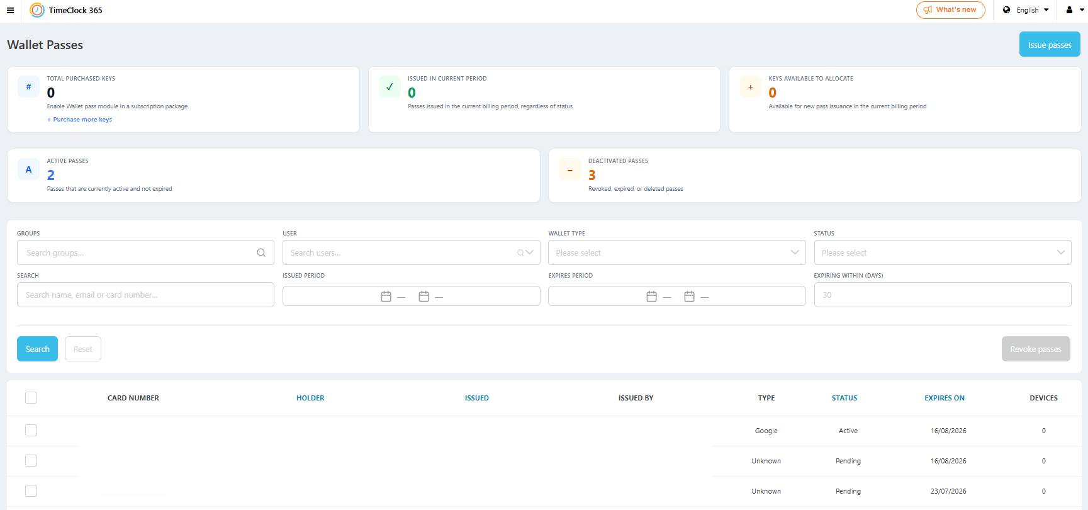The image size is (1088, 510).
Task: Check the row with Google Active pass
Action: [x=31, y=430]
